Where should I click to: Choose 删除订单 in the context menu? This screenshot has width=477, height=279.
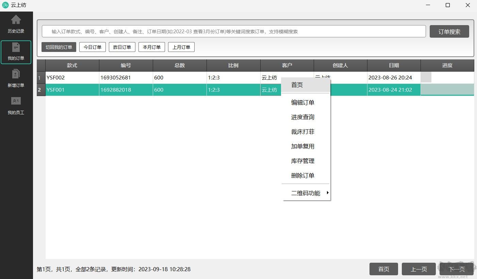pyautogui.click(x=303, y=175)
